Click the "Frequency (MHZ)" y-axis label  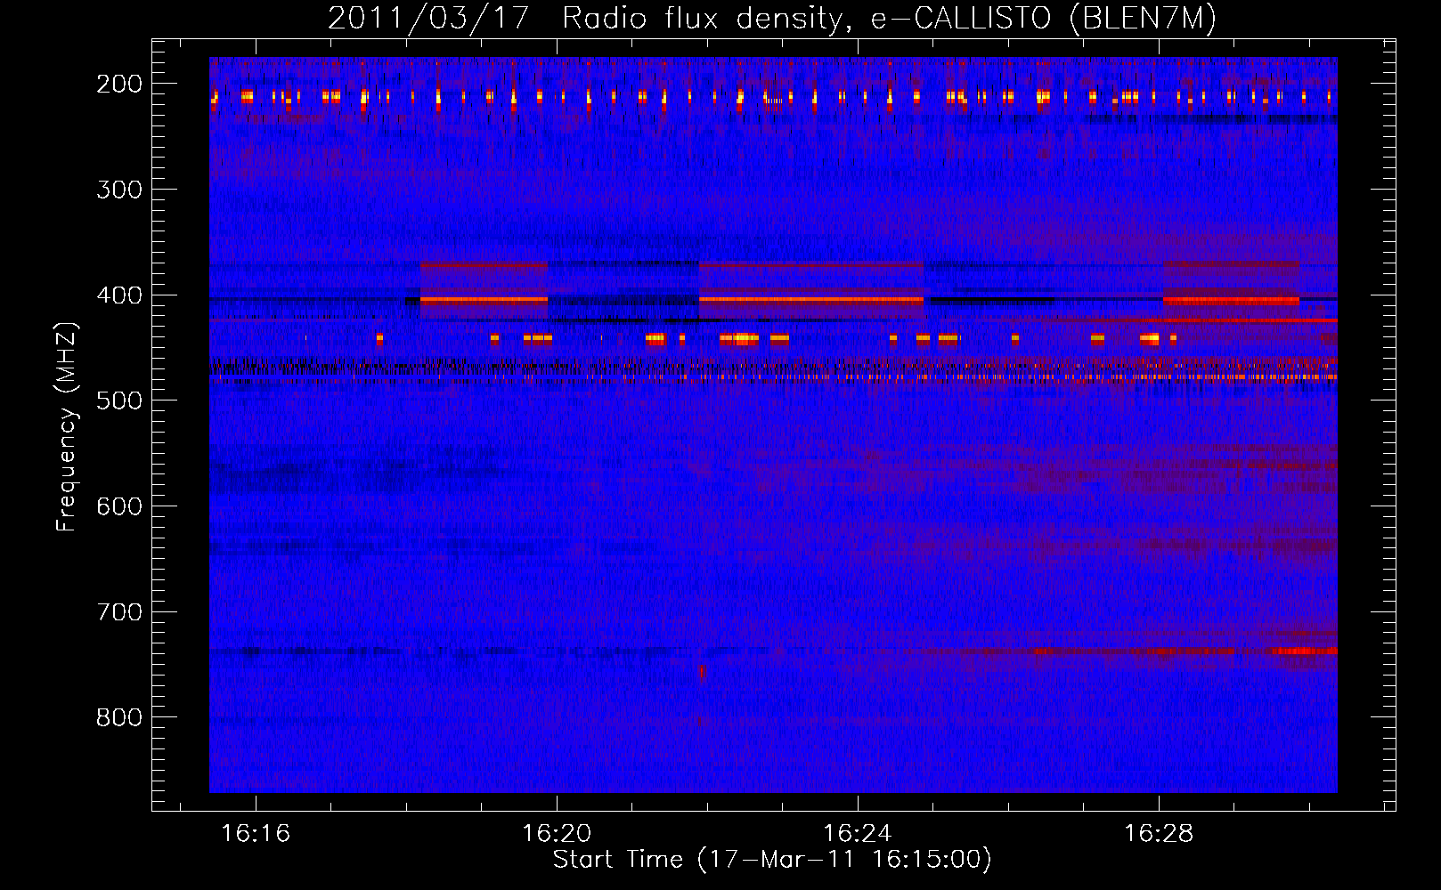coord(67,426)
